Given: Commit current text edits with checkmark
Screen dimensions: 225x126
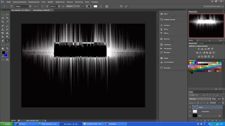Looking at the screenshot, I should coord(126,6).
